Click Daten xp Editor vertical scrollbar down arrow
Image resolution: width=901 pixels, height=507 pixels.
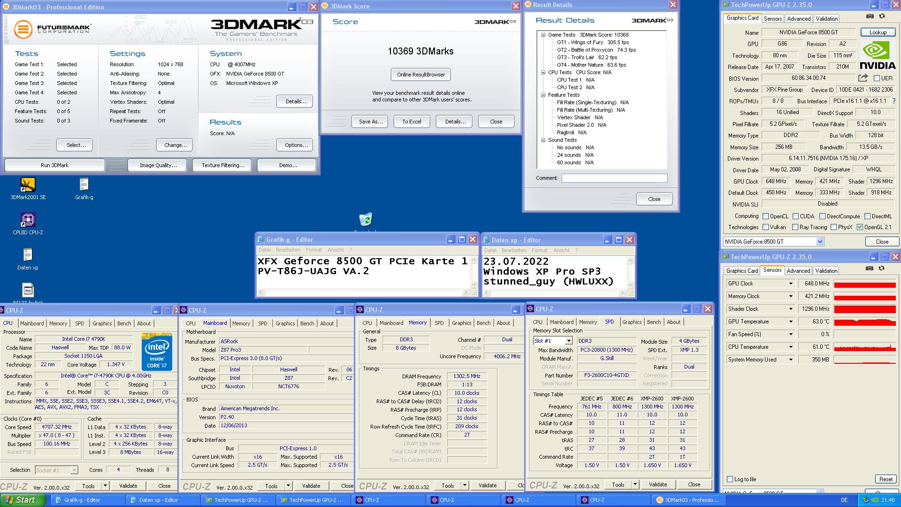coord(630,284)
